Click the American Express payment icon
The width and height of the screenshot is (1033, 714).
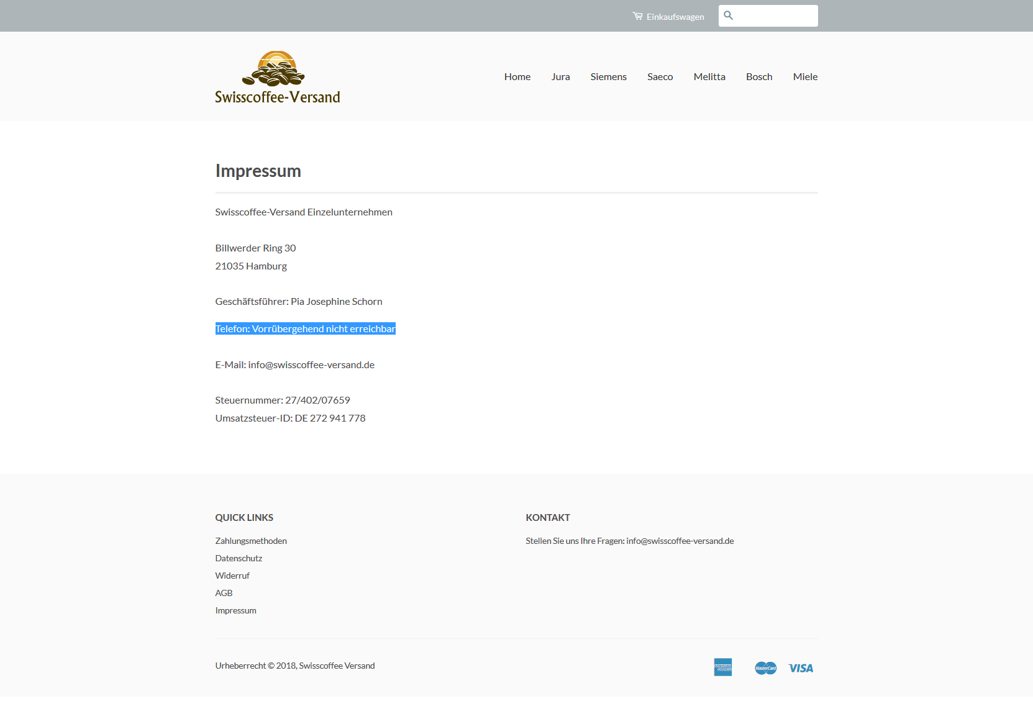(723, 667)
